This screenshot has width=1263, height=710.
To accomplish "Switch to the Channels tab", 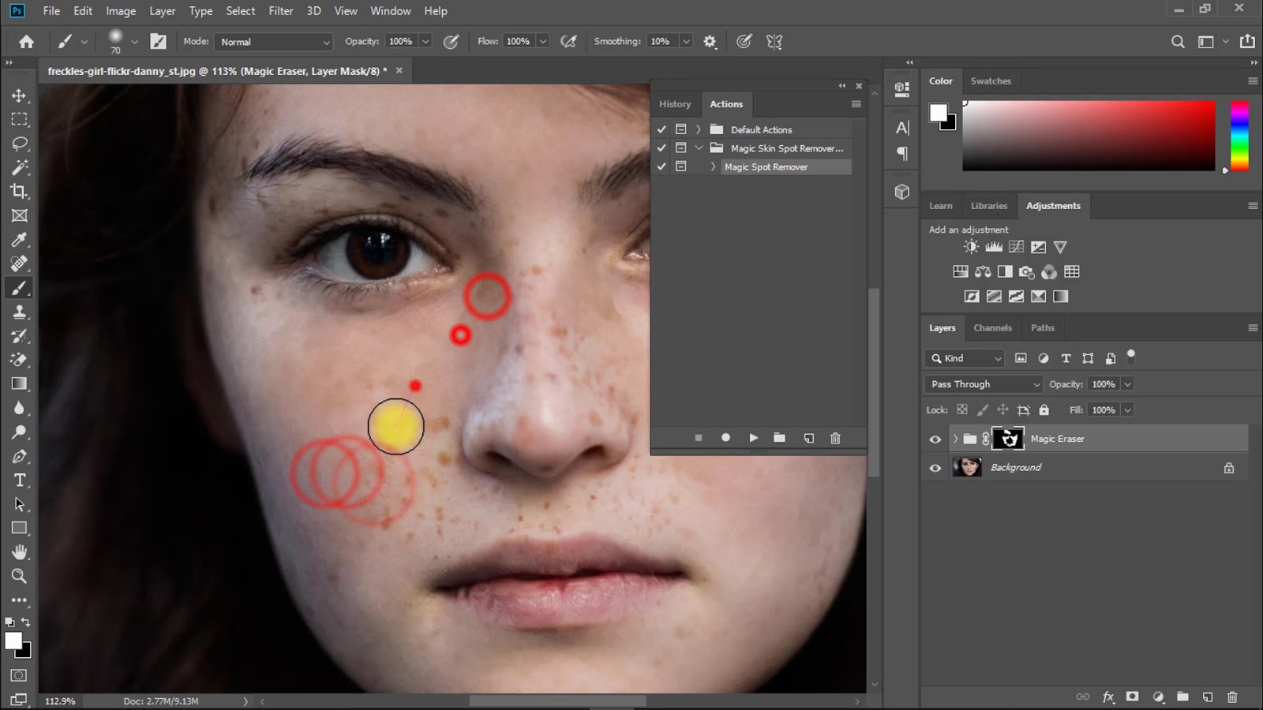I will point(992,328).
